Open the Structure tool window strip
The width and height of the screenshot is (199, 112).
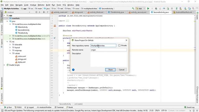tap(2, 30)
